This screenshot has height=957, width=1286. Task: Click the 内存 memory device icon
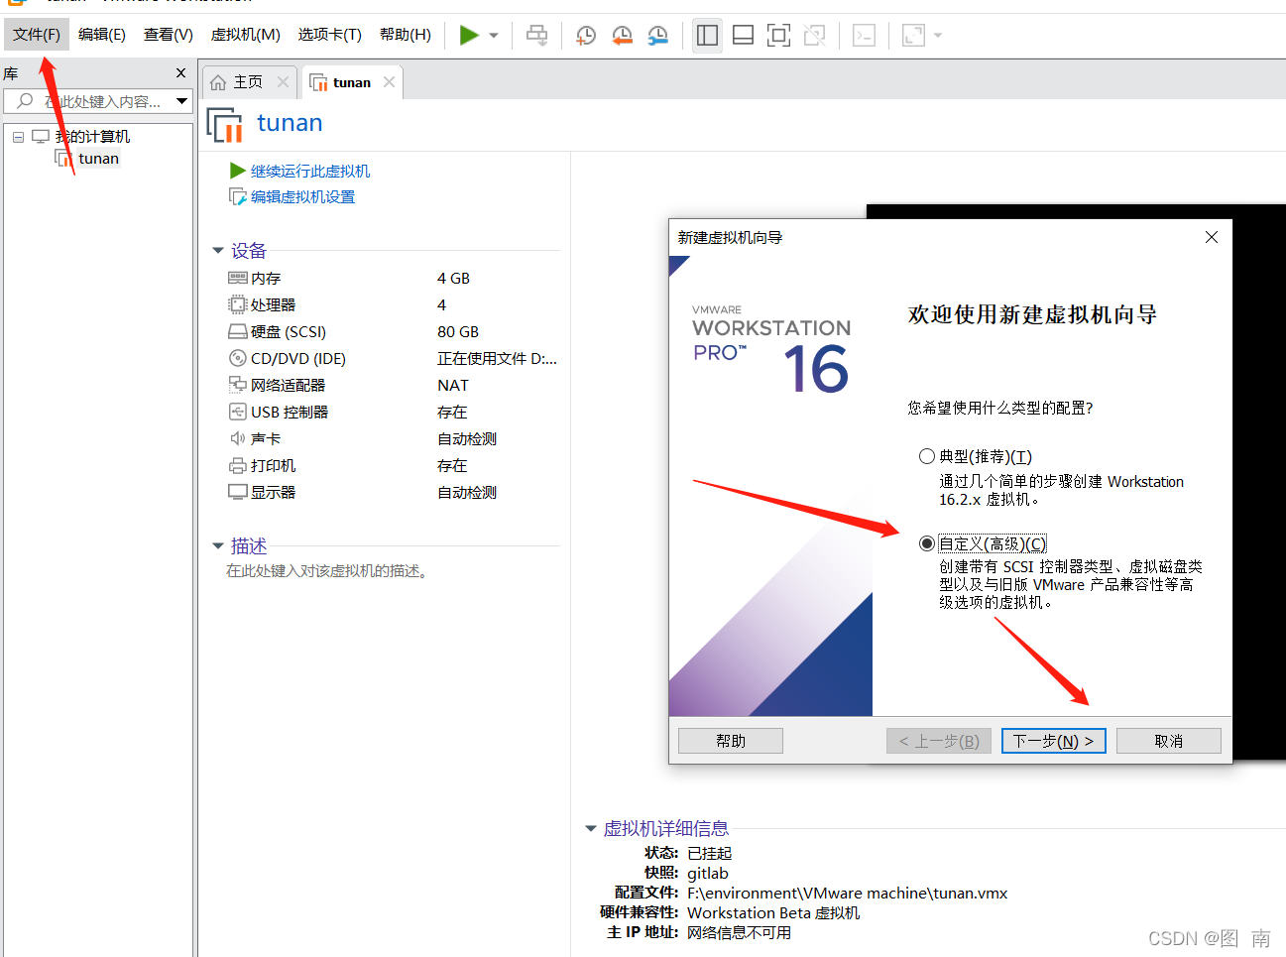[x=238, y=279]
